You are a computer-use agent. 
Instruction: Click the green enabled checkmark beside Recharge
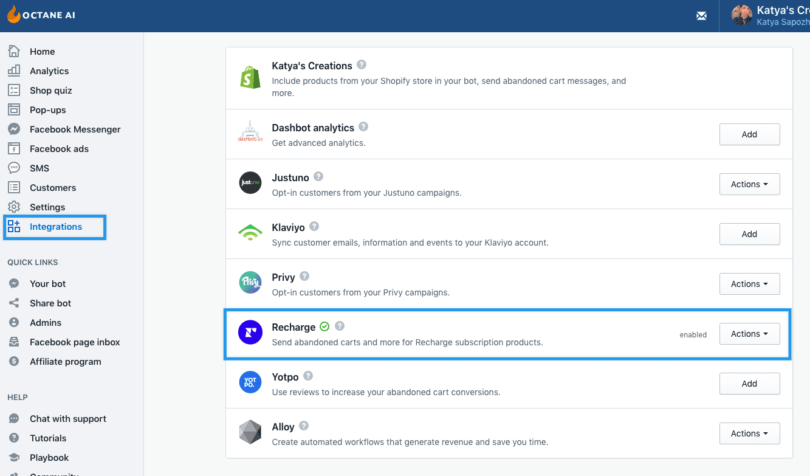(x=324, y=326)
